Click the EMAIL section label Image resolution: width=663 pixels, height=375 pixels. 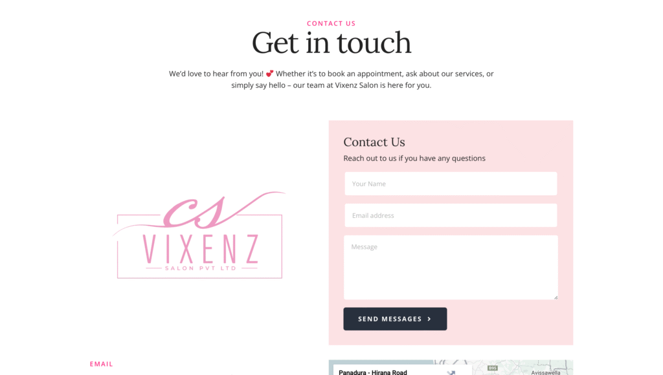point(102,364)
